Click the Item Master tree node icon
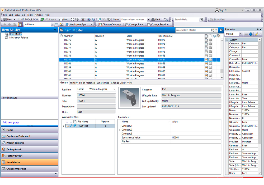Image resolution: width=264 pixels, height=185 pixels. (x=7, y=34)
